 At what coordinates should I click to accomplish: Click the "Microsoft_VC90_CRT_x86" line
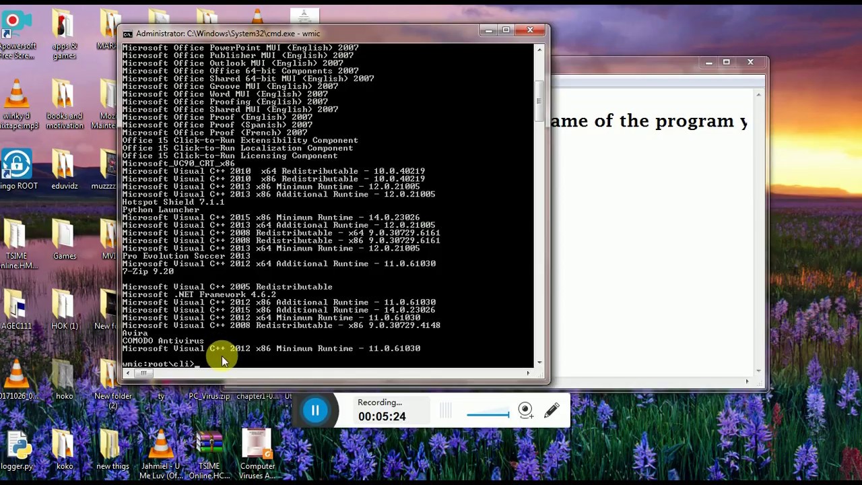tap(178, 163)
